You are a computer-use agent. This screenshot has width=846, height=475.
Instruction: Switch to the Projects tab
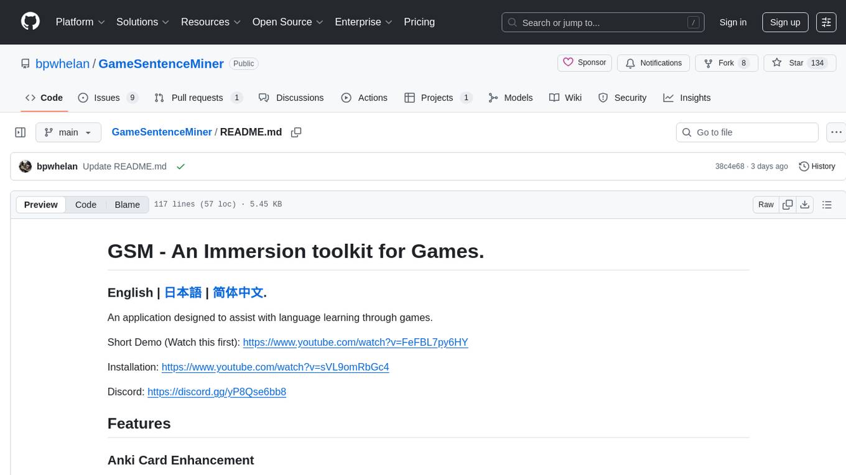click(438, 98)
